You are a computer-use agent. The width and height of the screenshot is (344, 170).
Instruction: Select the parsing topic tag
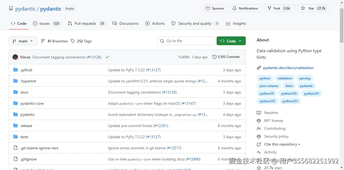pyautogui.click(x=305, y=78)
